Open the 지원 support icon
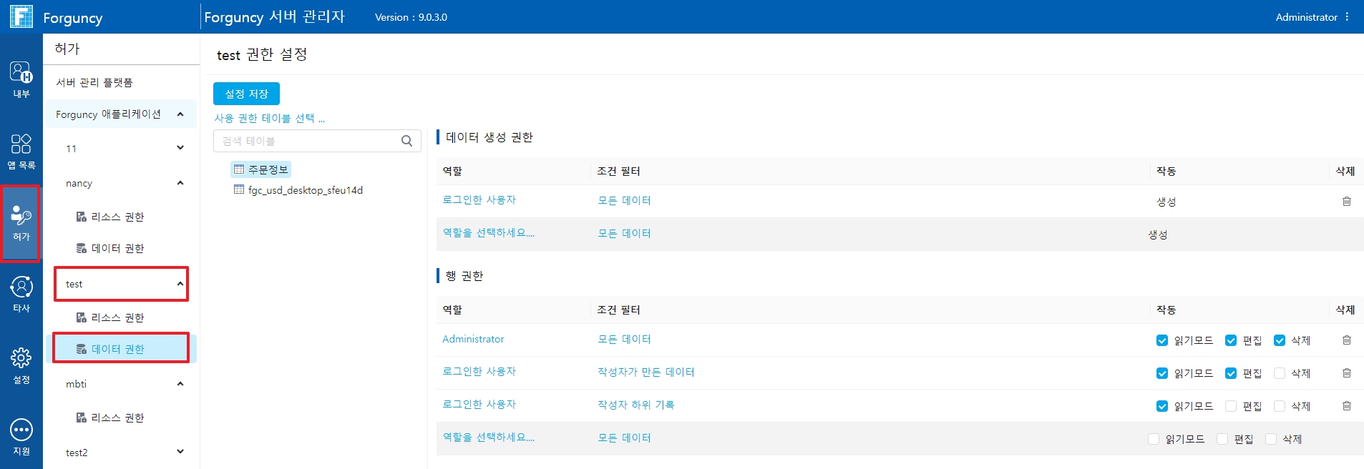1364x469 pixels. coord(21,436)
